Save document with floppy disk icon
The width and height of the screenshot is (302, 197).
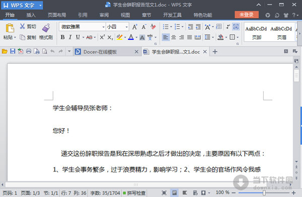[13, 51]
